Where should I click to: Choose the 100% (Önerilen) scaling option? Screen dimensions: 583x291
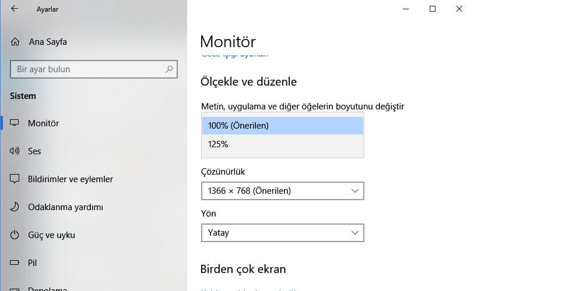tap(282, 126)
